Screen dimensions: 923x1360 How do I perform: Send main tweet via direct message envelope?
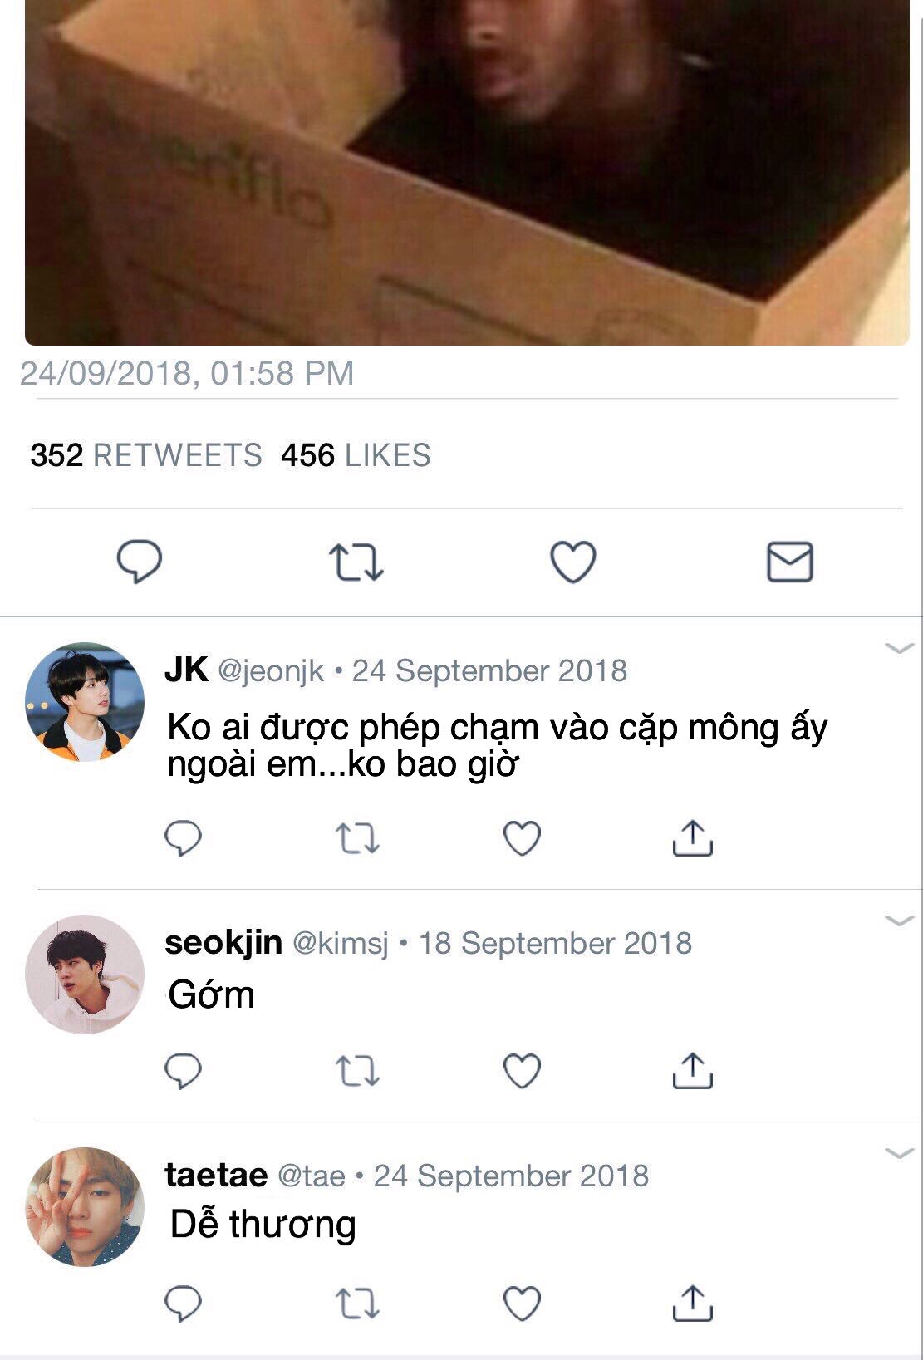[x=789, y=561]
